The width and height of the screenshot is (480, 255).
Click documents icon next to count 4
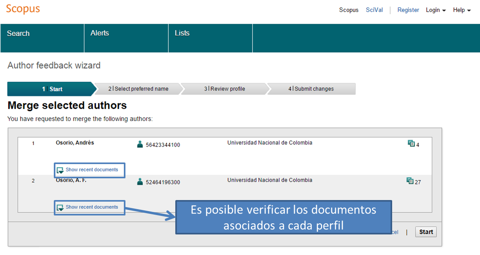point(411,144)
